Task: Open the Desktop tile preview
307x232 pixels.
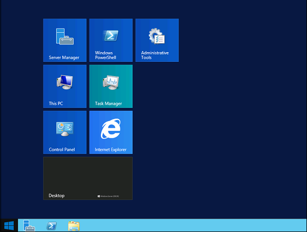Action: coord(87,176)
